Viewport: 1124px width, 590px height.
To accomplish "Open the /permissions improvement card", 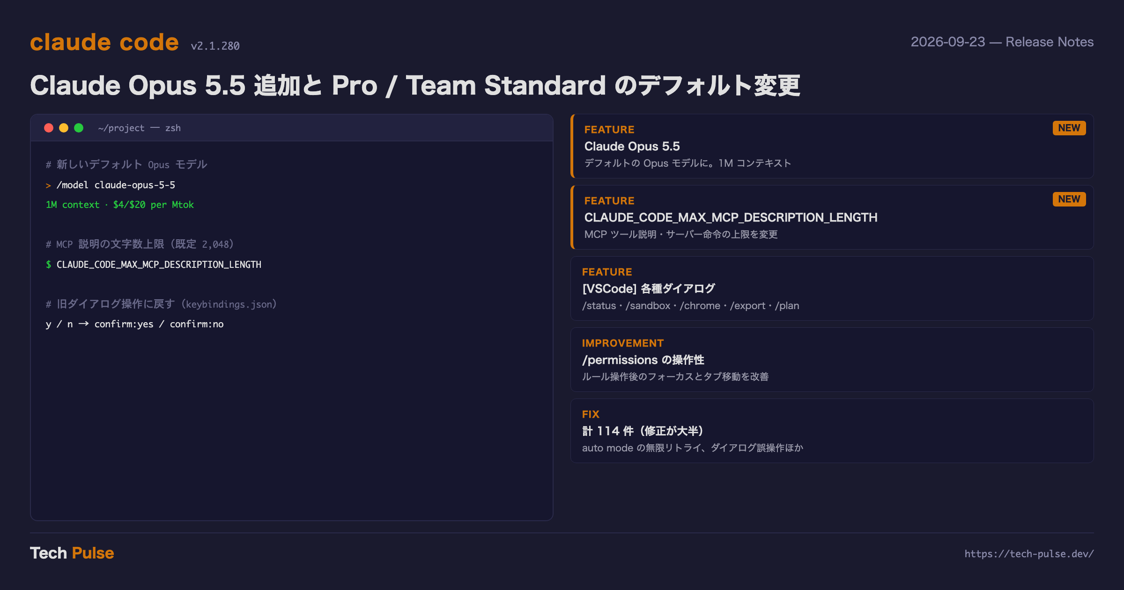I will 832,360.
